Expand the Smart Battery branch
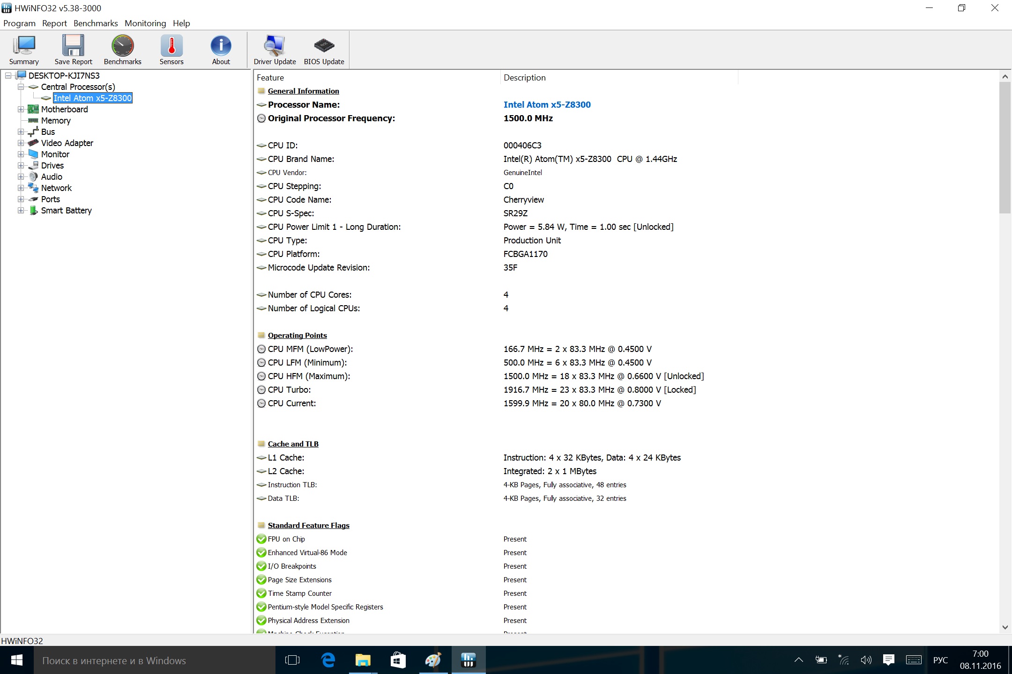 (x=21, y=210)
